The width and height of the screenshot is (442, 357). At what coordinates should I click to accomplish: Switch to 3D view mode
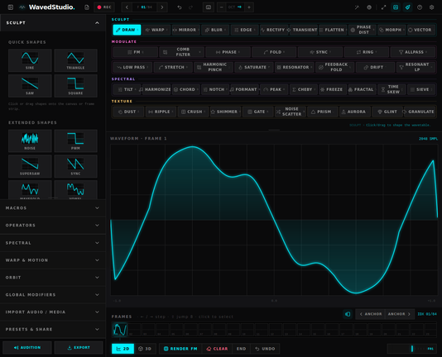tap(145, 349)
